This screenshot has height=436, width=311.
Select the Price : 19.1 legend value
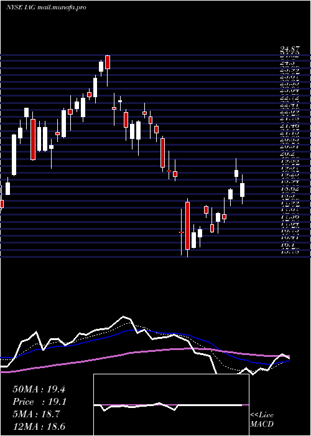39,402
